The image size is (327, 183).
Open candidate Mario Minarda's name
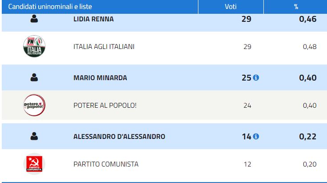coord(100,78)
